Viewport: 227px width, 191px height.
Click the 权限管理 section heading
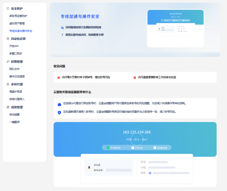point(17,62)
